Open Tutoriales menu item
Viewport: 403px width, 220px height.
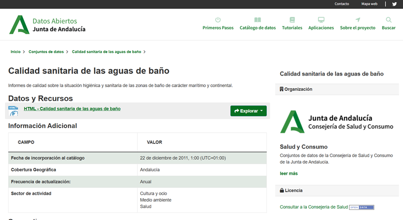292,28
